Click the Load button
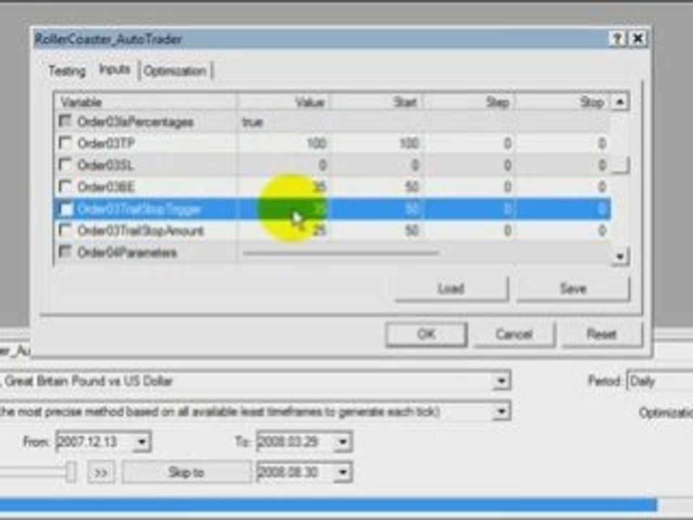Viewport: 693px width, 520px height. tap(451, 289)
